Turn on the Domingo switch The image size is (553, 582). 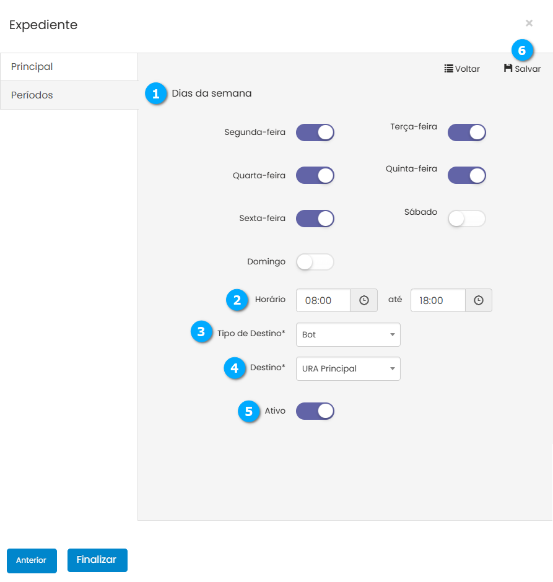pyautogui.click(x=315, y=262)
